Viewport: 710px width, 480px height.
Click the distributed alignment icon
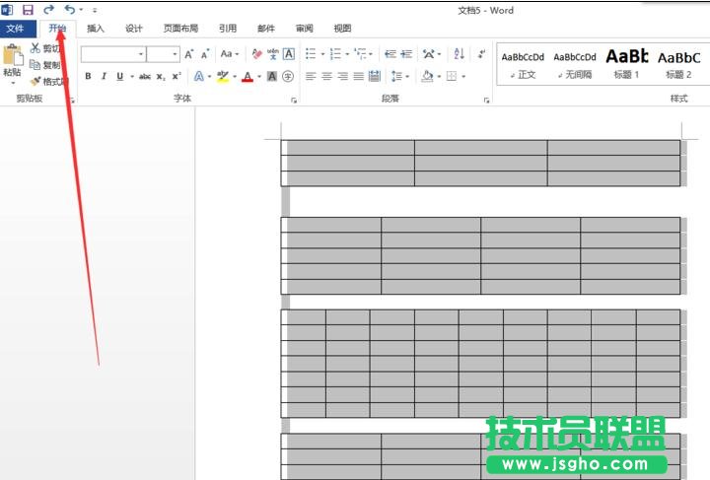374,77
